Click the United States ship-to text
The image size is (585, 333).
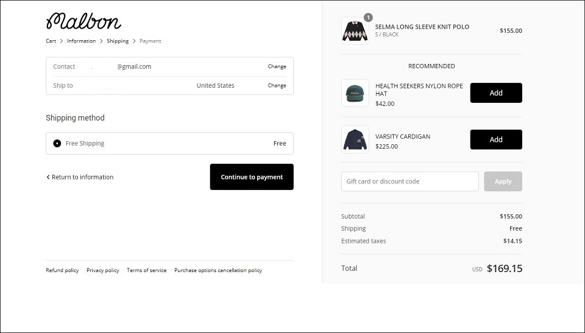(x=215, y=85)
